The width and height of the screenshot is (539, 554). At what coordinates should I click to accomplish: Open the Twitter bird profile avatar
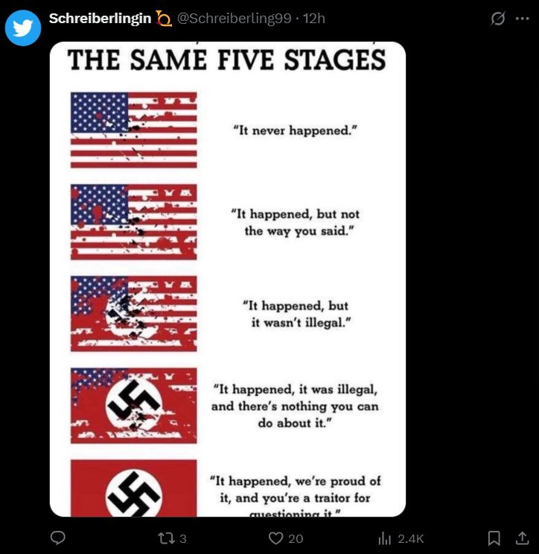click(x=23, y=28)
